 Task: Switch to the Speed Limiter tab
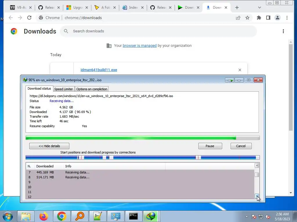[x=64, y=89]
